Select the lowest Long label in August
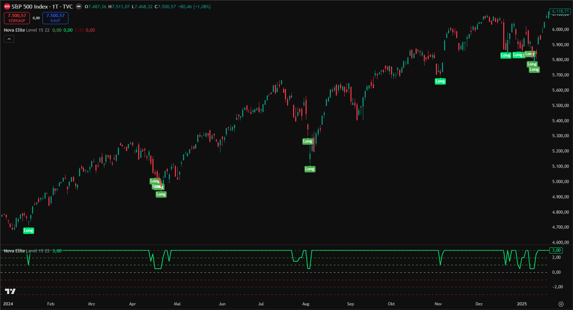The width and height of the screenshot is (573, 310). click(x=310, y=169)
